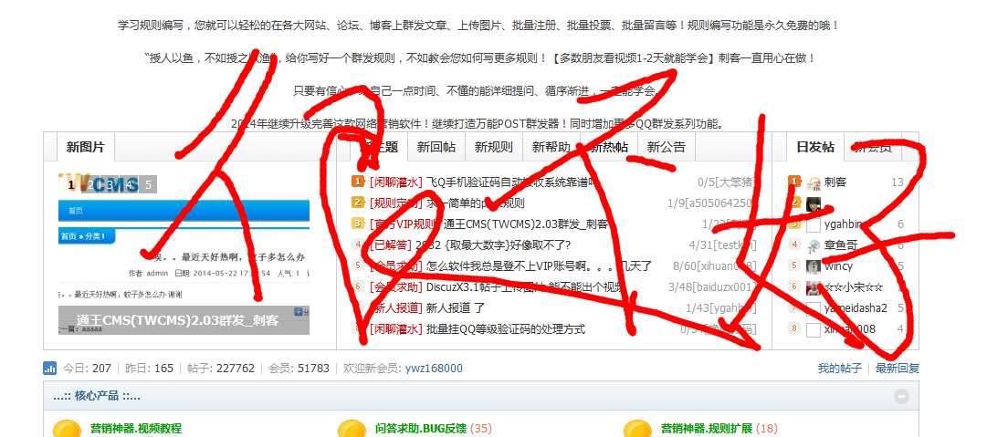The height and width of the screenshot is (437, 987).
Task: Click the TWCMS slideshow preview image
Action: [x=184, y=252]
